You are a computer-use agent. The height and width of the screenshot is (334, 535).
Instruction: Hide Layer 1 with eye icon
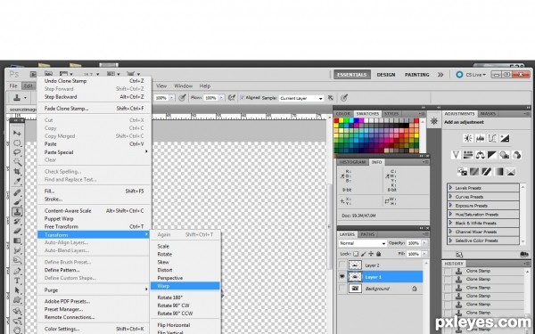342,277
